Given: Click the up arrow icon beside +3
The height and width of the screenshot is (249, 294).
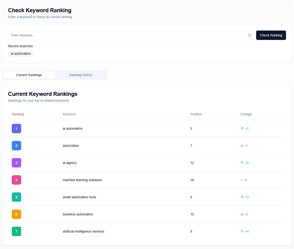Looking at the screenshot, I should click(242, 197).
